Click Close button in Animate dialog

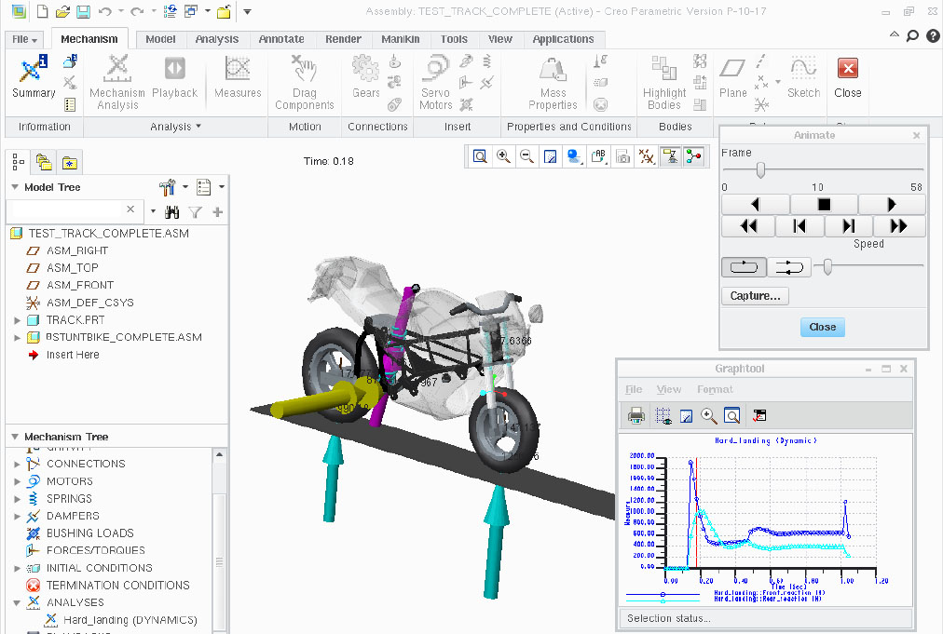coord(822,327)
